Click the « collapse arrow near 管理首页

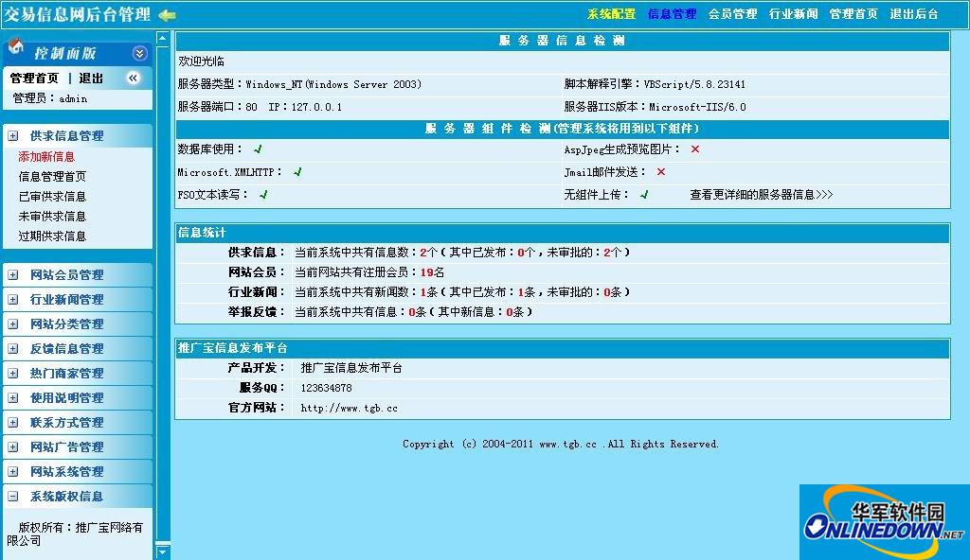133,78
